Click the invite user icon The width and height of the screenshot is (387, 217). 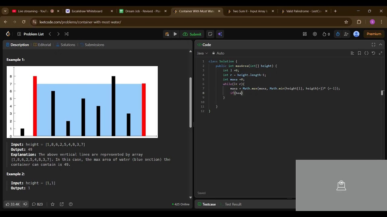(346, 34)
